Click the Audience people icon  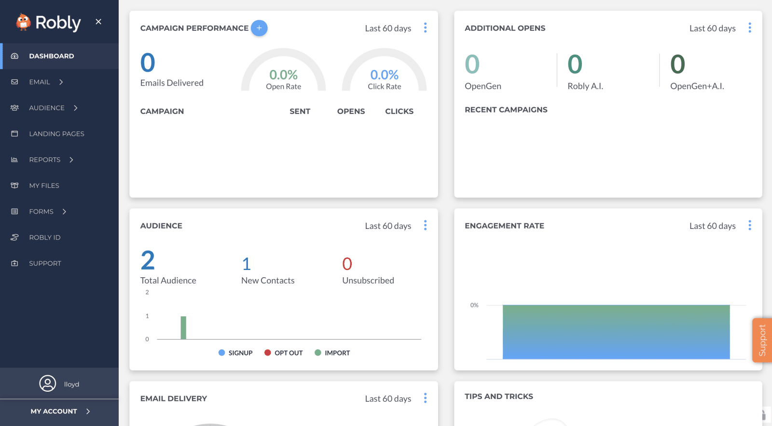(x=14, y=108)
